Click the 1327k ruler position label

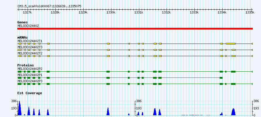27,12
